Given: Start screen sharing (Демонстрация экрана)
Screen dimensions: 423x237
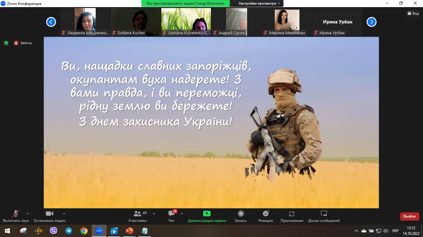Looking at the screenshot, I should [207, 216].
